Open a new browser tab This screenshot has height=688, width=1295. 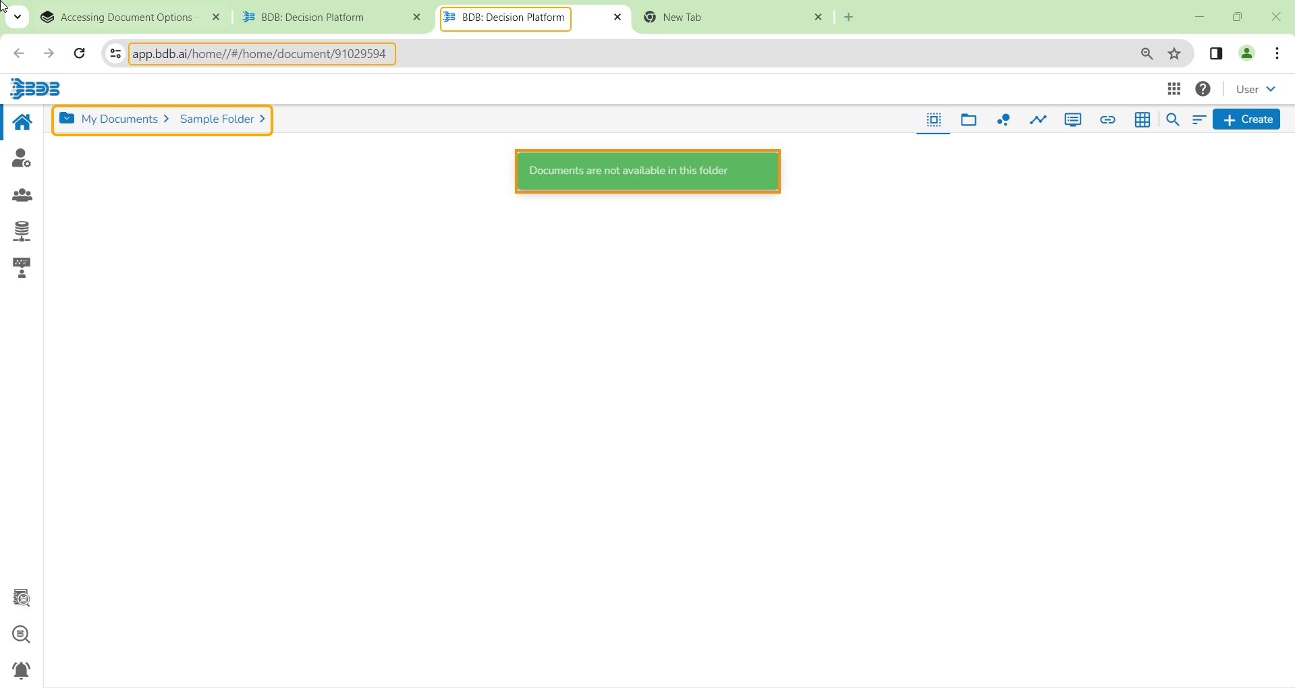[849, 18]
